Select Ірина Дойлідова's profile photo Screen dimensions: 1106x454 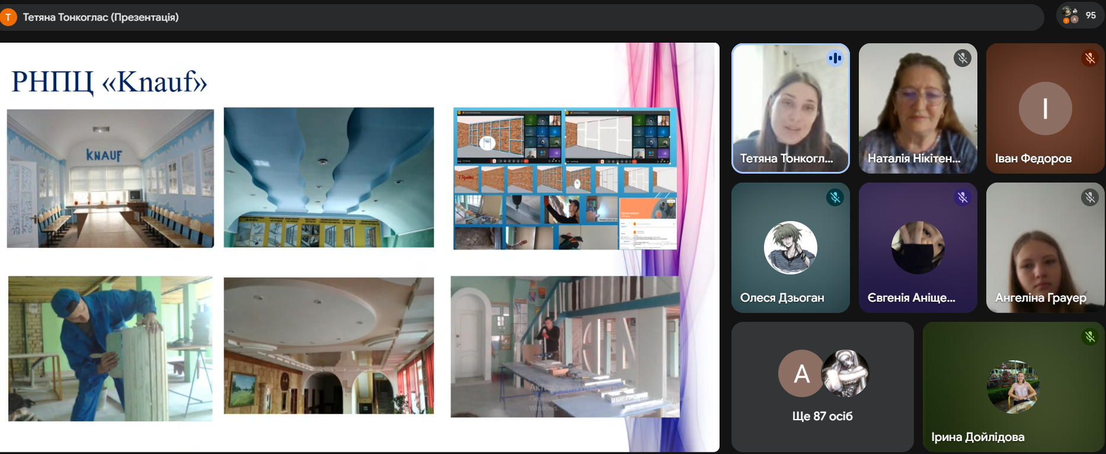coord(1013,387)
